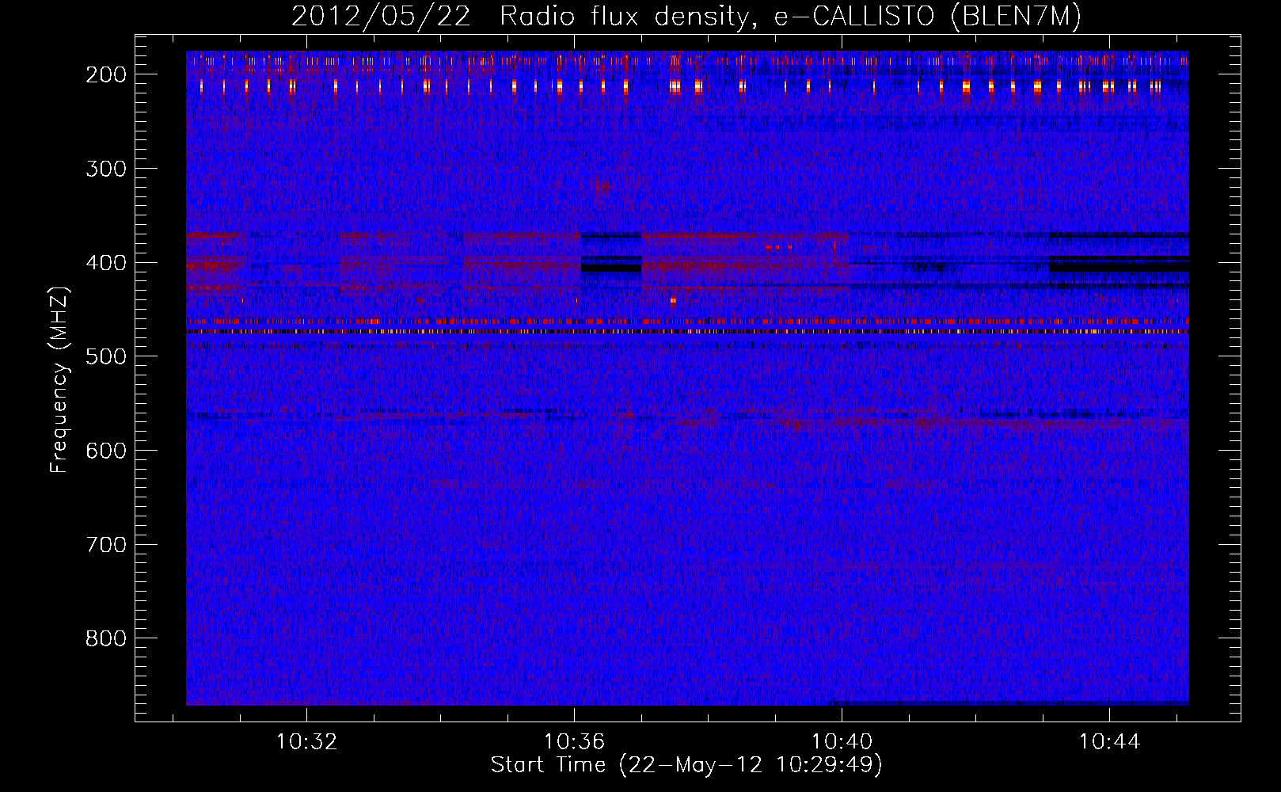Click the 600 frequency tick label

[x=105, y=451]
